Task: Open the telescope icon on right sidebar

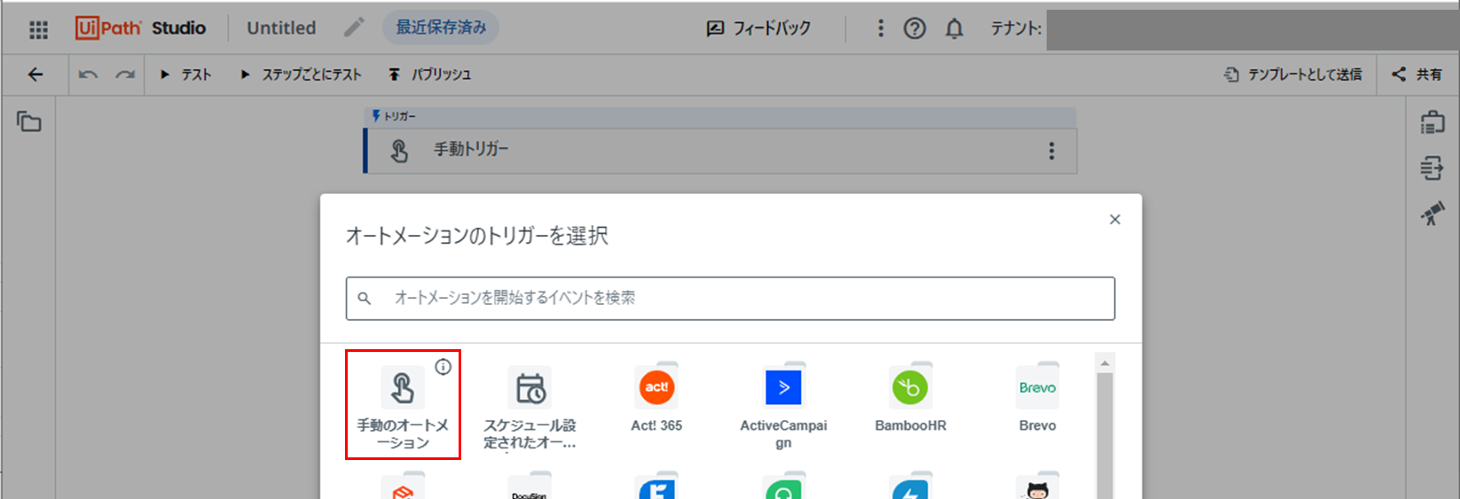Action: point(1433,214)
